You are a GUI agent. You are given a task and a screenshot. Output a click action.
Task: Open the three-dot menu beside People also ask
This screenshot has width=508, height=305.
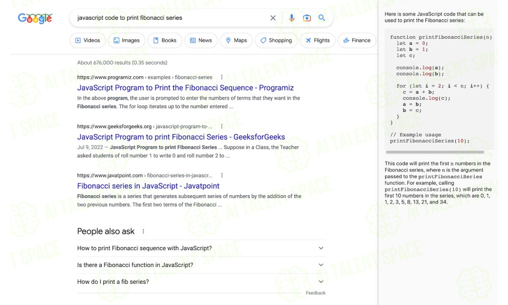tap(143, 231)
